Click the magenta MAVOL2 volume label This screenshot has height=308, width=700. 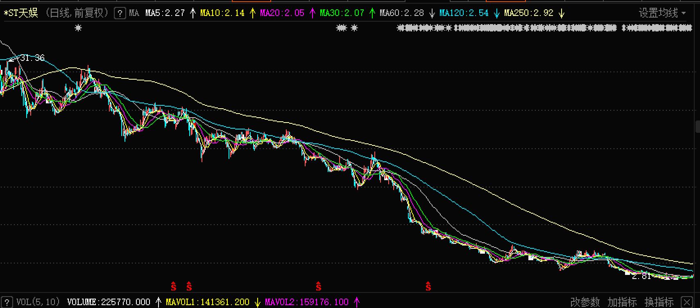(x=306, y=302)
